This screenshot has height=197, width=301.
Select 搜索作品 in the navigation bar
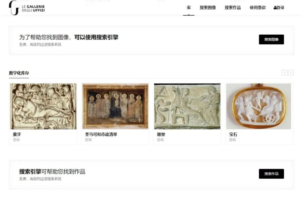tap(233, 8)
